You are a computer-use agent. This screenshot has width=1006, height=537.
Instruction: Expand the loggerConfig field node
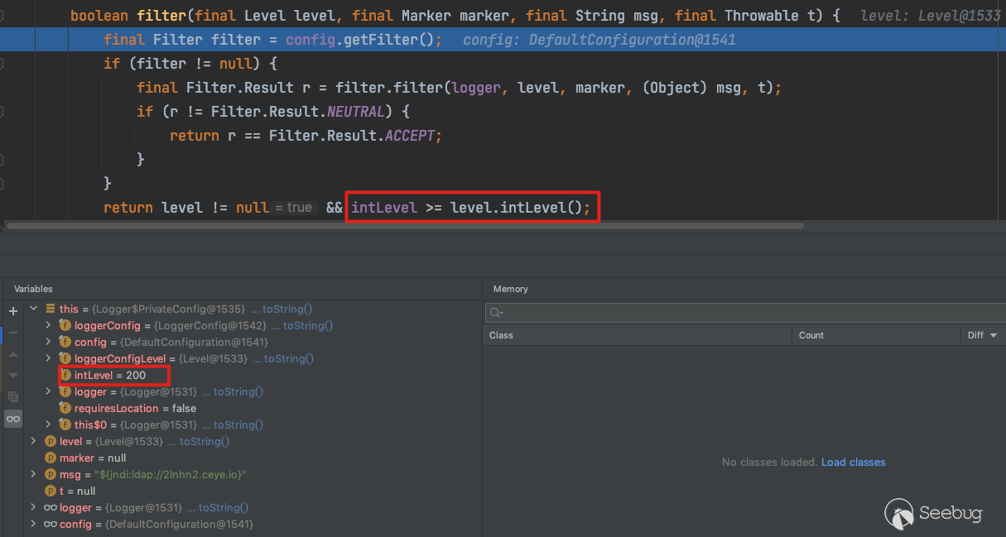(49, 326)
